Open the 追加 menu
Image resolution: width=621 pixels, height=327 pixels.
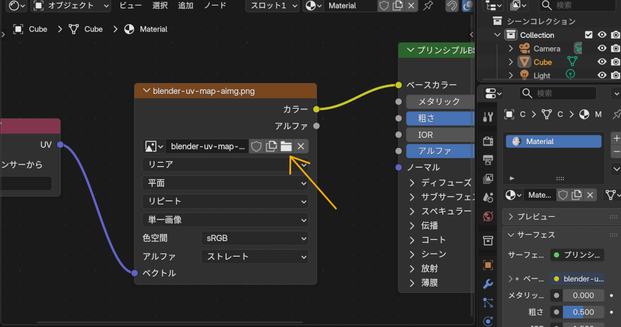(x=185, y=6)
